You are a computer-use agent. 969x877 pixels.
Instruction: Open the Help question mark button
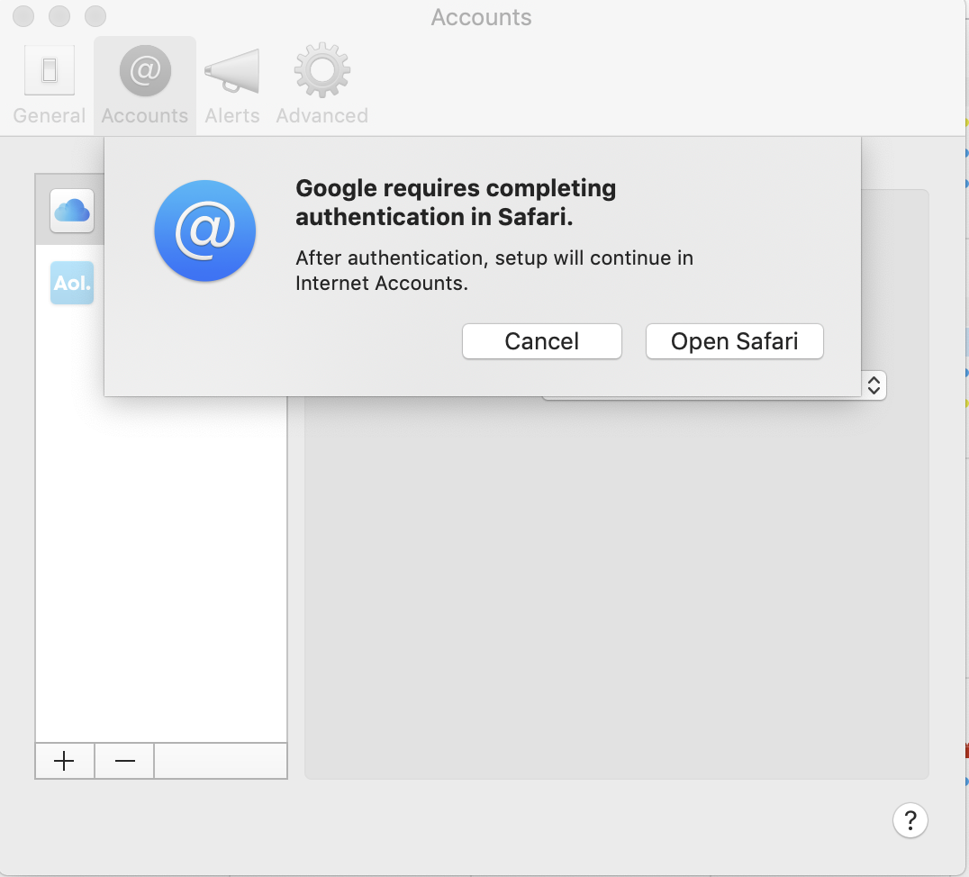tap(910, 820)
